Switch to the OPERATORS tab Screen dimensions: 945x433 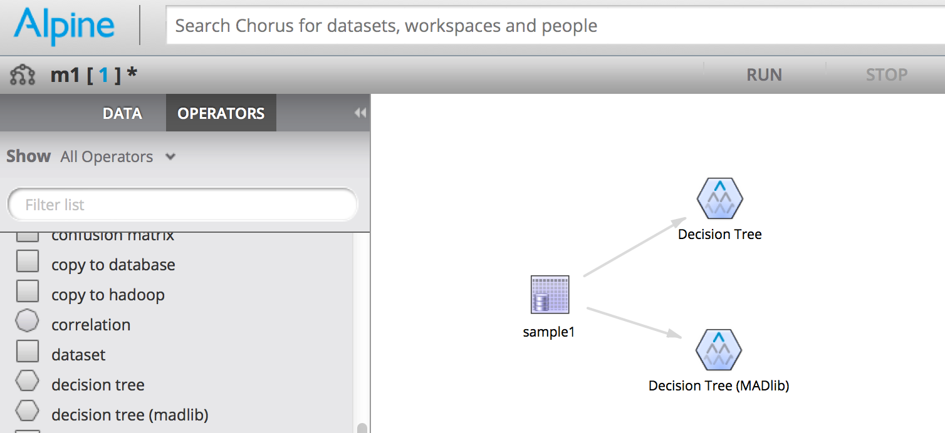click(x=221, y=113)
